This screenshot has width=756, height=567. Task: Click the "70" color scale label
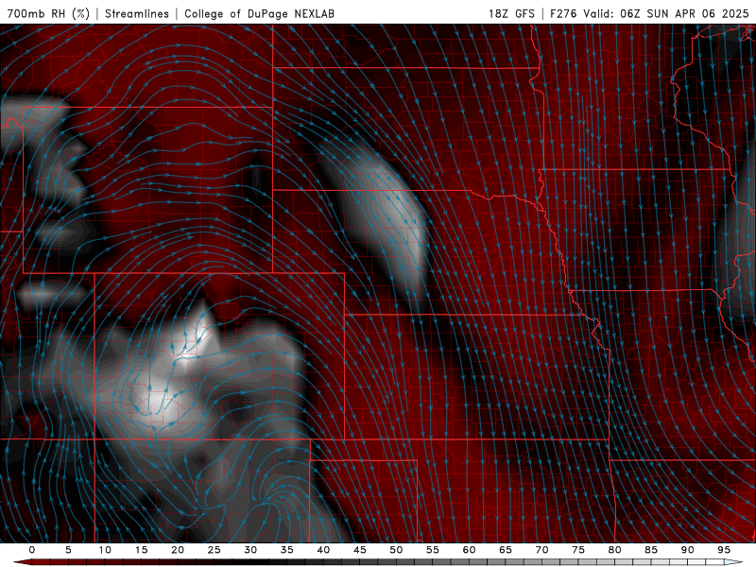pyautogui.click(x=541, y=550)
